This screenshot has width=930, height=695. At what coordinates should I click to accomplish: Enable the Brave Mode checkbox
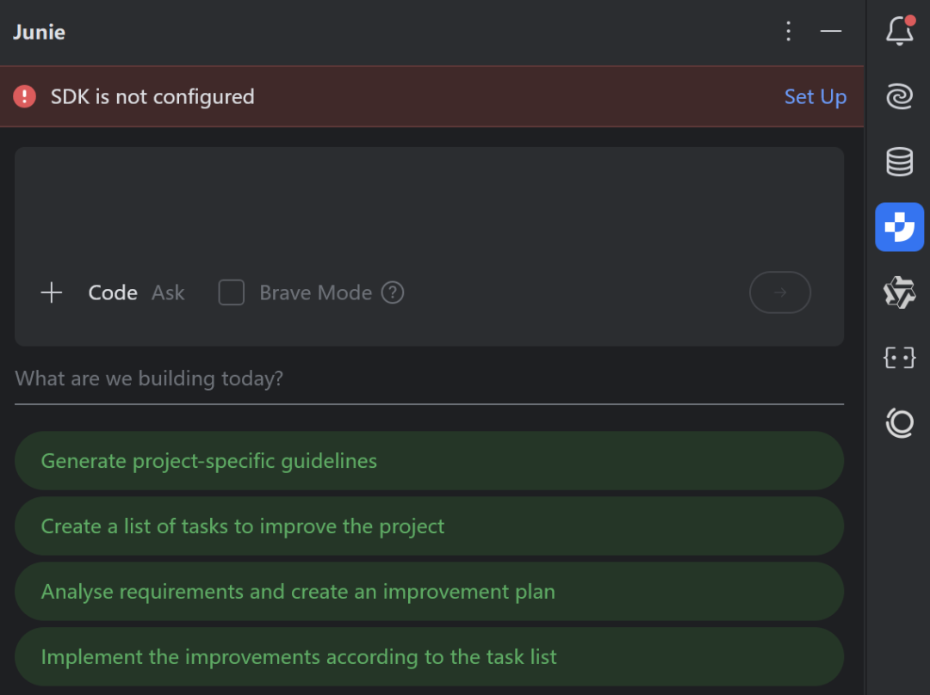pyautogui.click(x=232, y=292)
